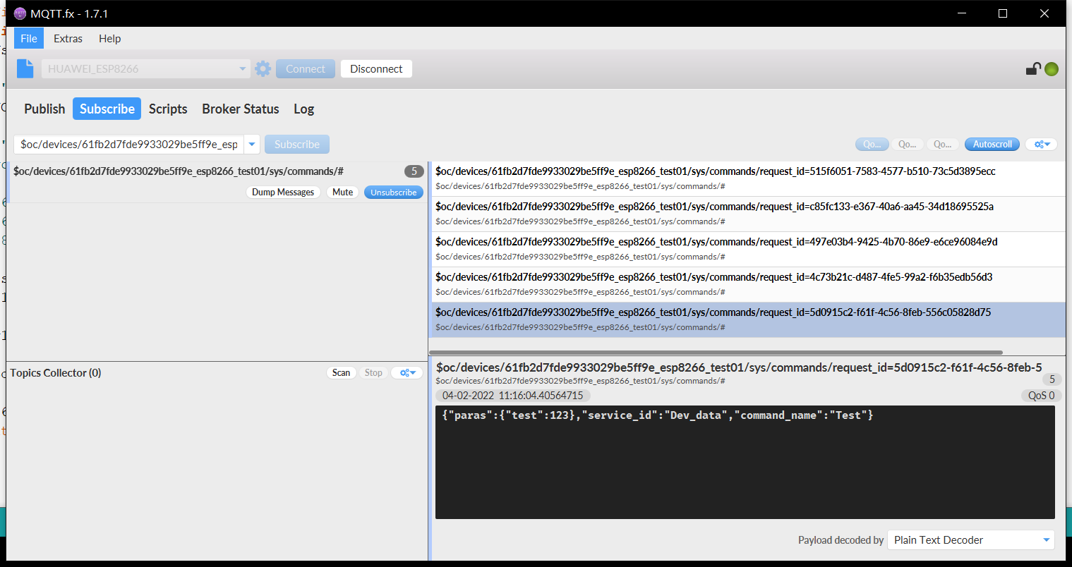
Task: Mute the subscribed commands topic
Action: pos(342,193)
